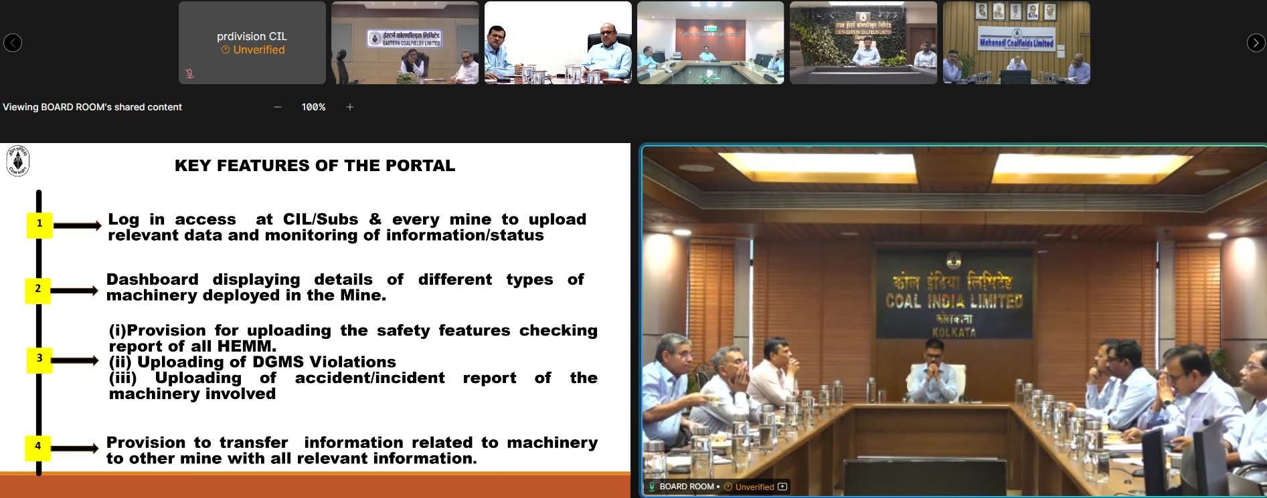The height and width of the screenshot is (498, 1267).
Task: Click yellow step 1 marker on slide
Action: click(39, 225)
